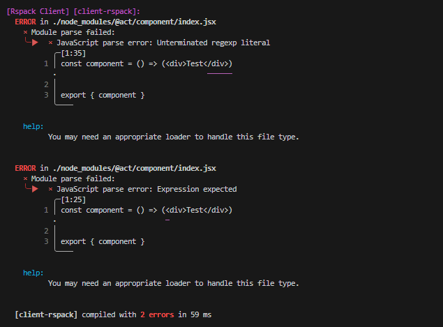Click the × mark beside Unterminated regexp error
The width and height of the screenshot is (443, 327).
point(50,43)
